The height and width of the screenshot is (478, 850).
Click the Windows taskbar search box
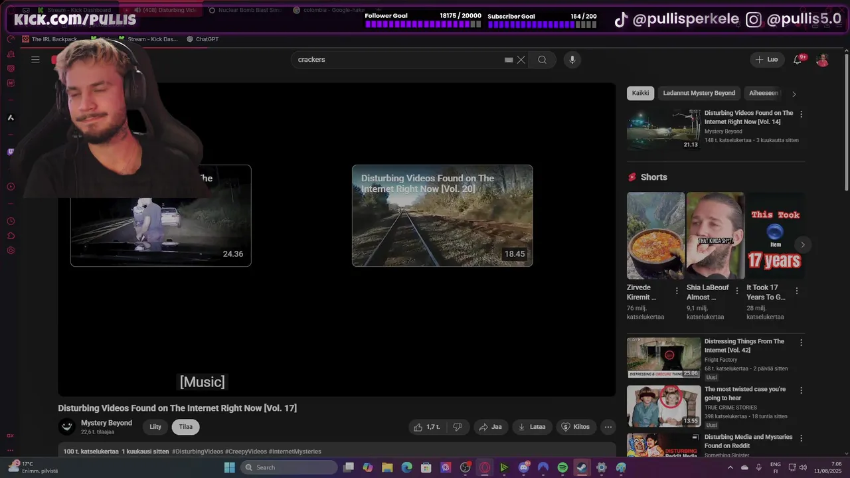click(289, 467)
